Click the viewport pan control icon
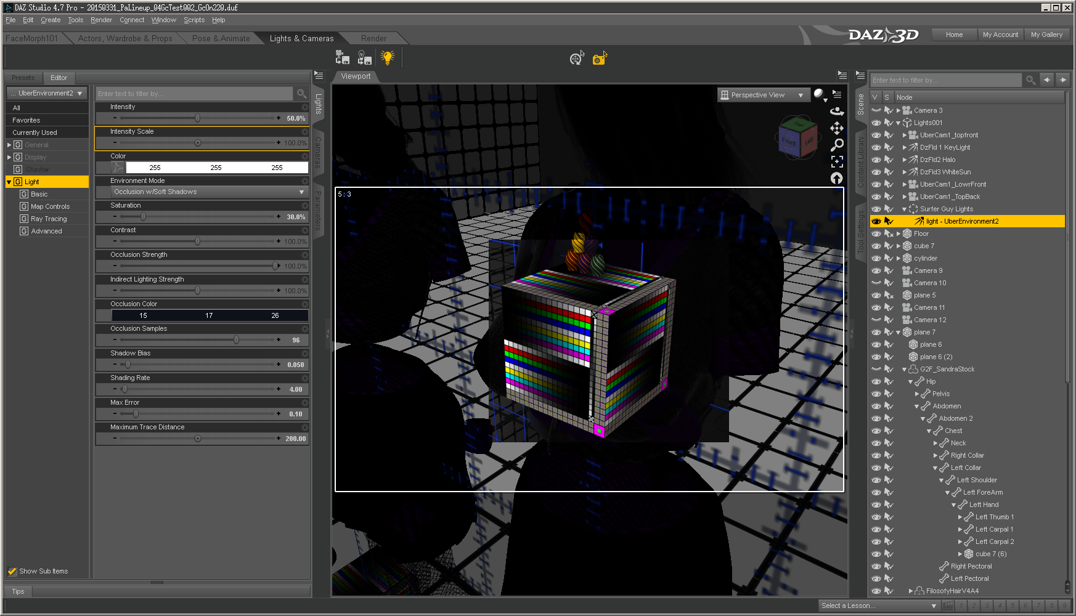Screen dimensions: 1076x616 pyautogui.click(x=837, y=128)
